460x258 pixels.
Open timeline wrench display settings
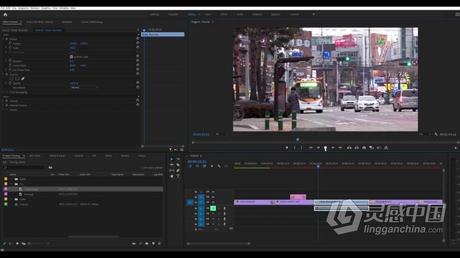pyautogui.click(x=219, y=166)
